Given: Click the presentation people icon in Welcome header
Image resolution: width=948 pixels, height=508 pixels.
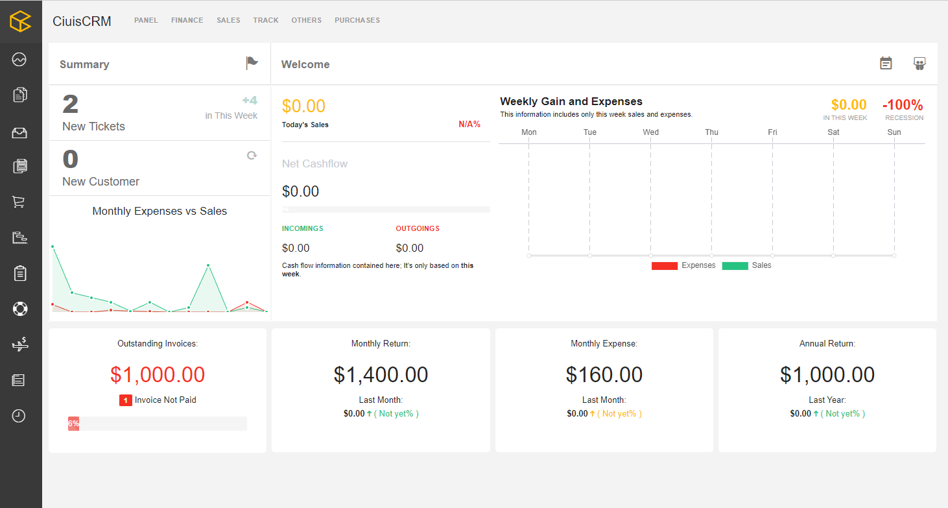Looking at the screenshot, I should coord(919,63).
